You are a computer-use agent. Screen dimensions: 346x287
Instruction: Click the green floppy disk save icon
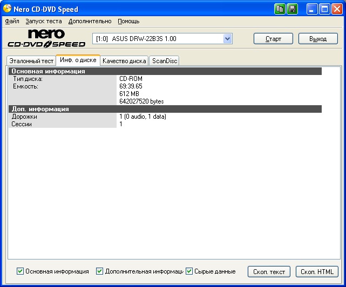coord(293,9)
